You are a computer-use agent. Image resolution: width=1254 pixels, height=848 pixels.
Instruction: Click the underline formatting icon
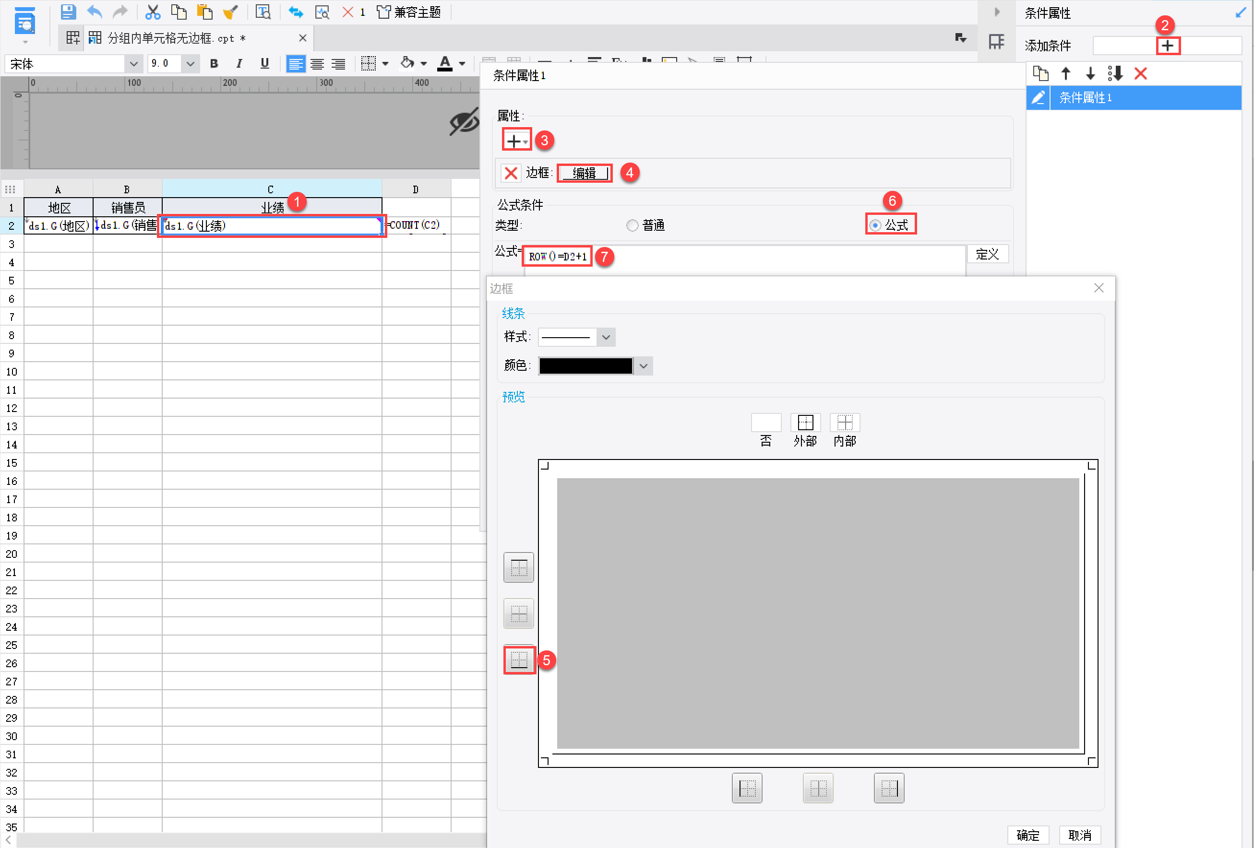coord(264,64)
